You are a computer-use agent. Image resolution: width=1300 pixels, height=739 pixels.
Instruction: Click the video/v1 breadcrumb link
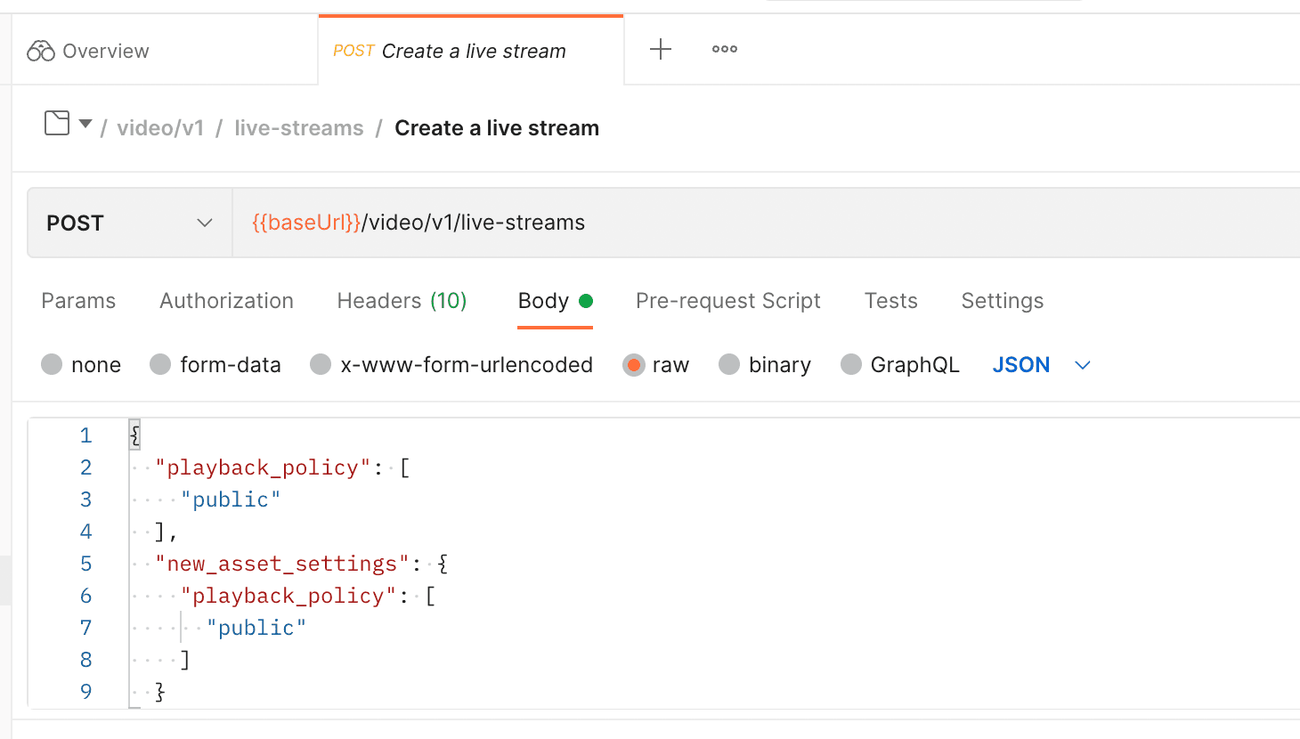[160, 127]
